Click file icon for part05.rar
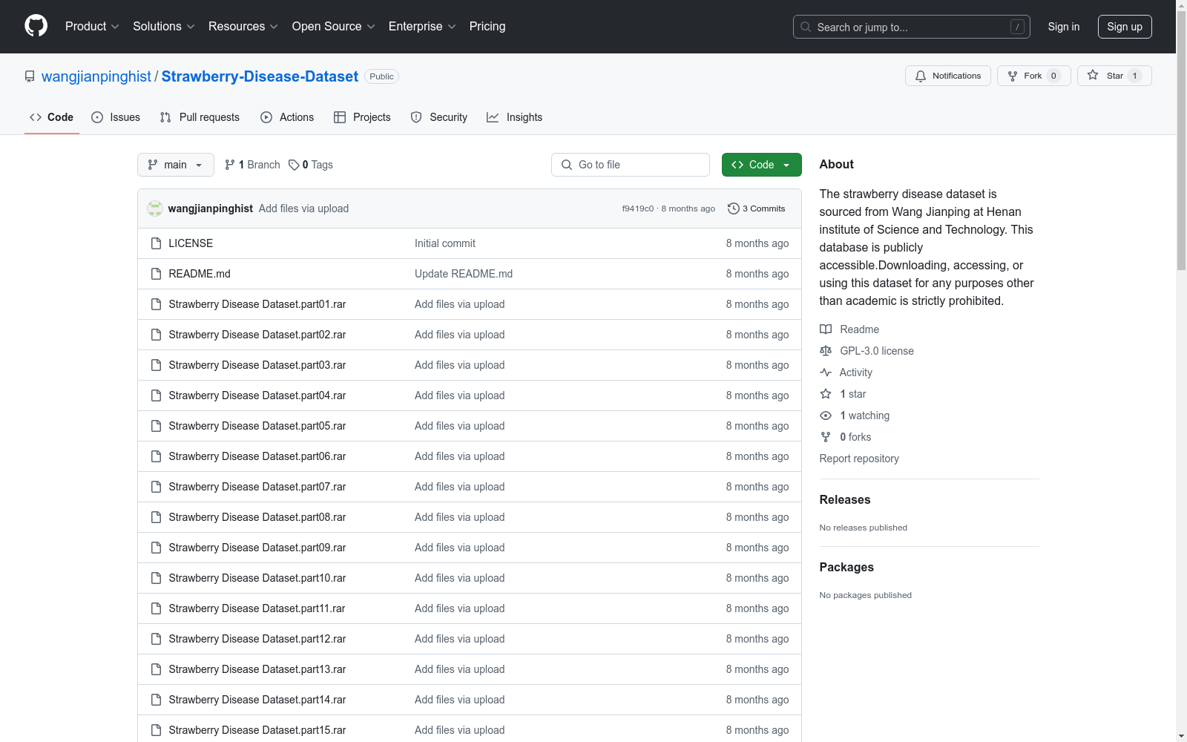Screen dimensions: 1187x742 (x=156, y=426)
